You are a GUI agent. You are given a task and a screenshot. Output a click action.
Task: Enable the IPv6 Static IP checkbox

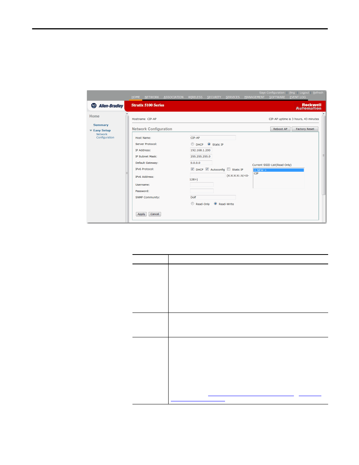pyautogui.click(x=228, y=169)
